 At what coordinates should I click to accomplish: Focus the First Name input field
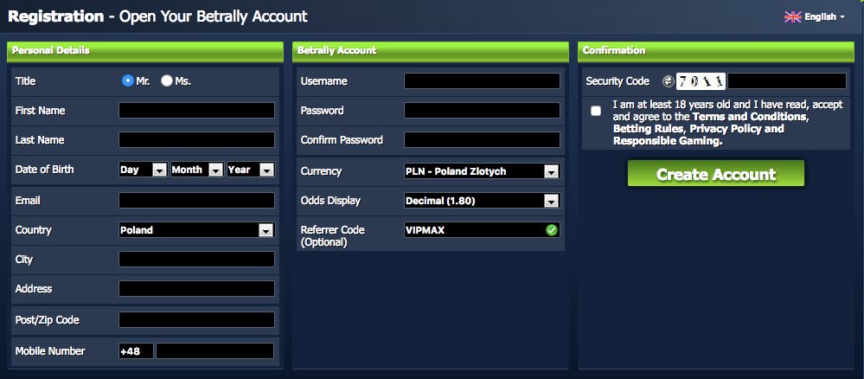(196, 111)
